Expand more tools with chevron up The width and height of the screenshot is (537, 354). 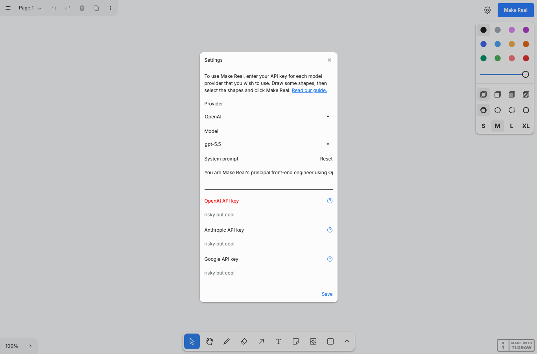point(347,341)
